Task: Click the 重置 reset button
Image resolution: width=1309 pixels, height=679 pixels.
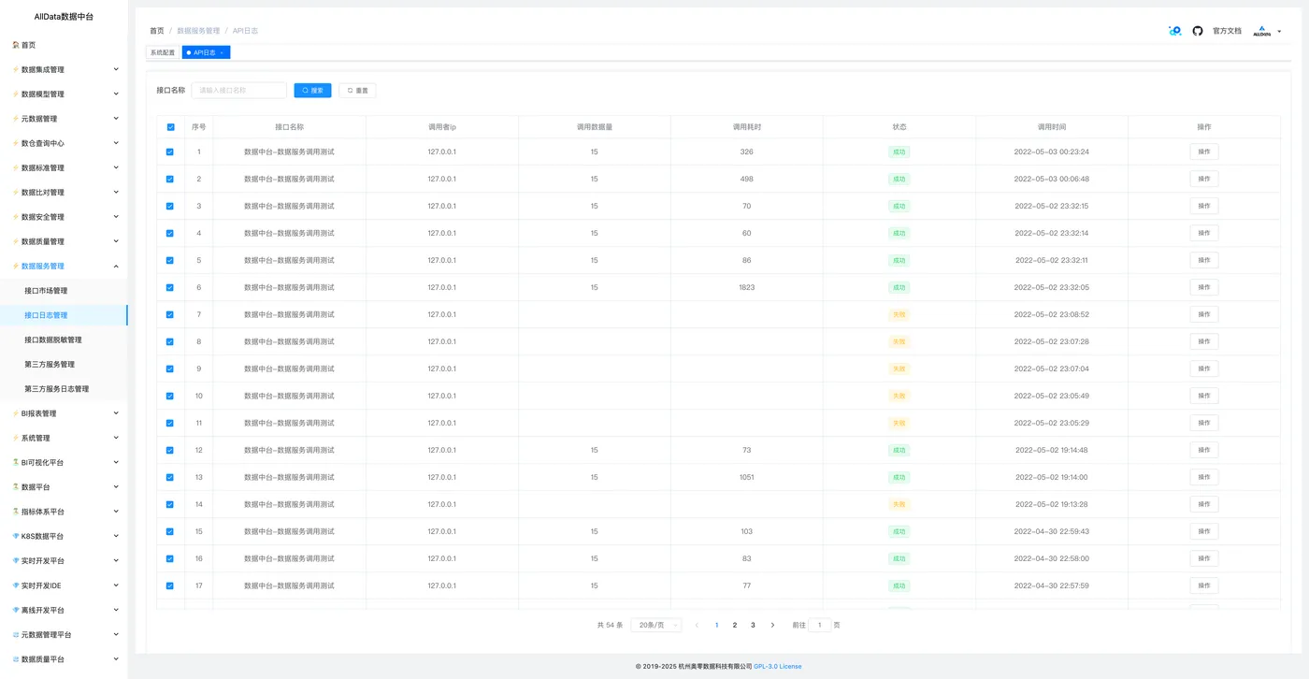Action: tap(357, 91)
